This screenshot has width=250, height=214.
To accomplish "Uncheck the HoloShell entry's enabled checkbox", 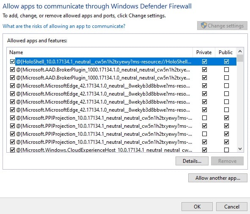I will tap(12, 62).
